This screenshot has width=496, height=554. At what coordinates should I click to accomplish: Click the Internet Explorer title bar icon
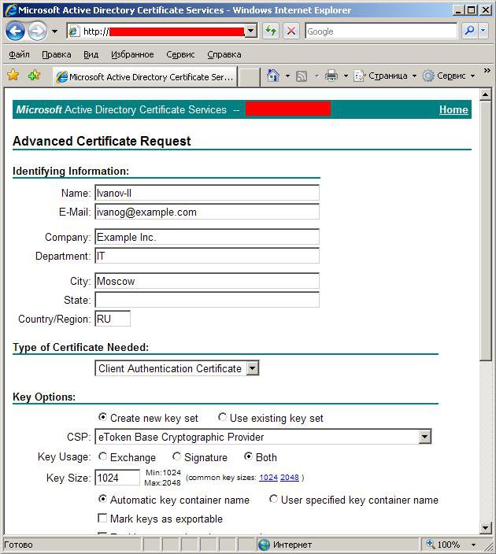click(x=11, y=10)
